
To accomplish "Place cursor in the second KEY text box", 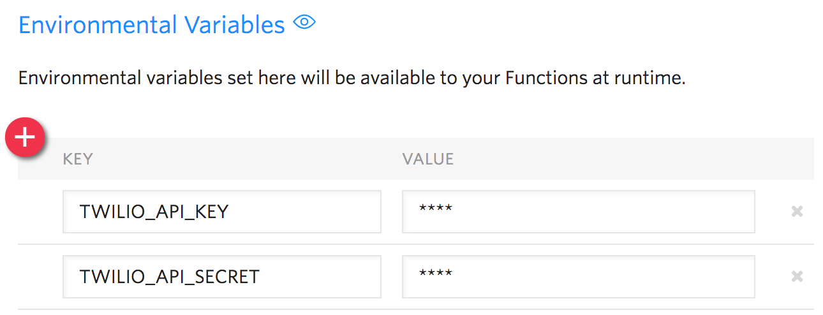I will 222,277.
